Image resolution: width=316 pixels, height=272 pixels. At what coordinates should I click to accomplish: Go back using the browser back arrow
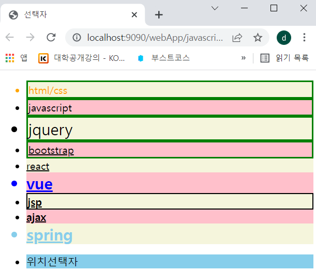pos(9,38)
